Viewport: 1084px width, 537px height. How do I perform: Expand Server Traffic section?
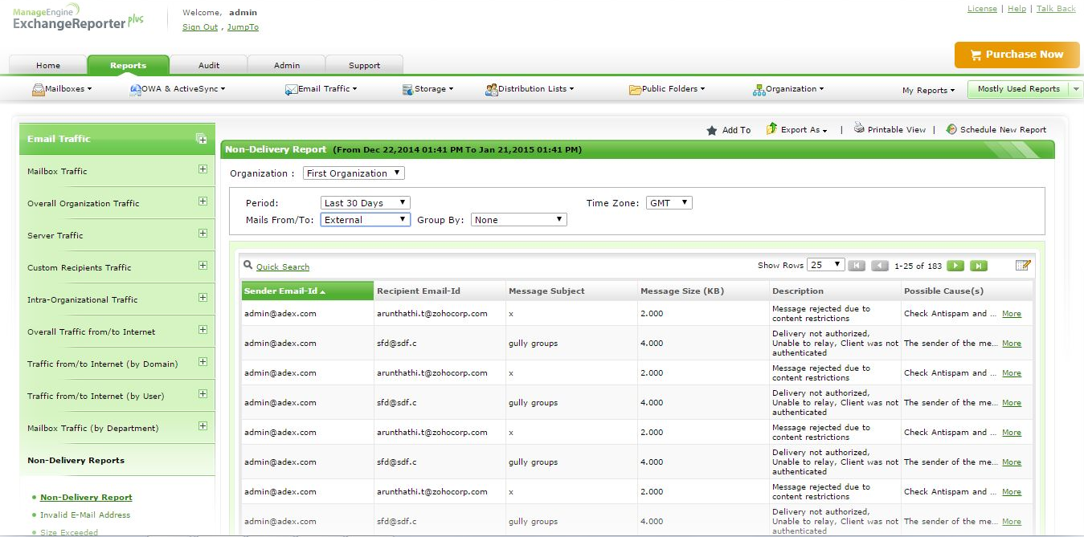tap(202, 234)
